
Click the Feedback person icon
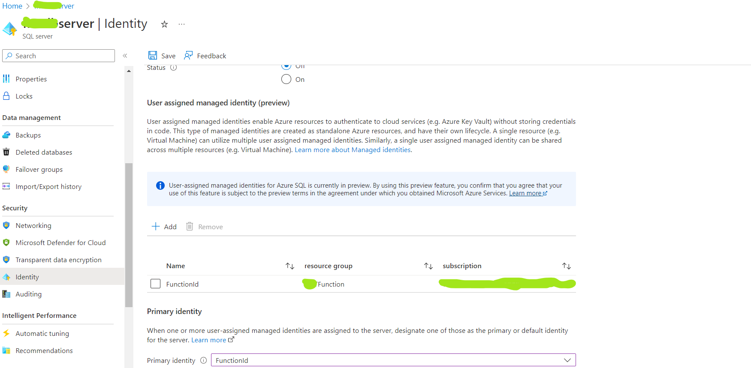(188, 55)
